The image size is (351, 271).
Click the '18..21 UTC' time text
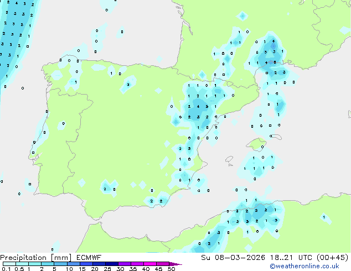290,258
